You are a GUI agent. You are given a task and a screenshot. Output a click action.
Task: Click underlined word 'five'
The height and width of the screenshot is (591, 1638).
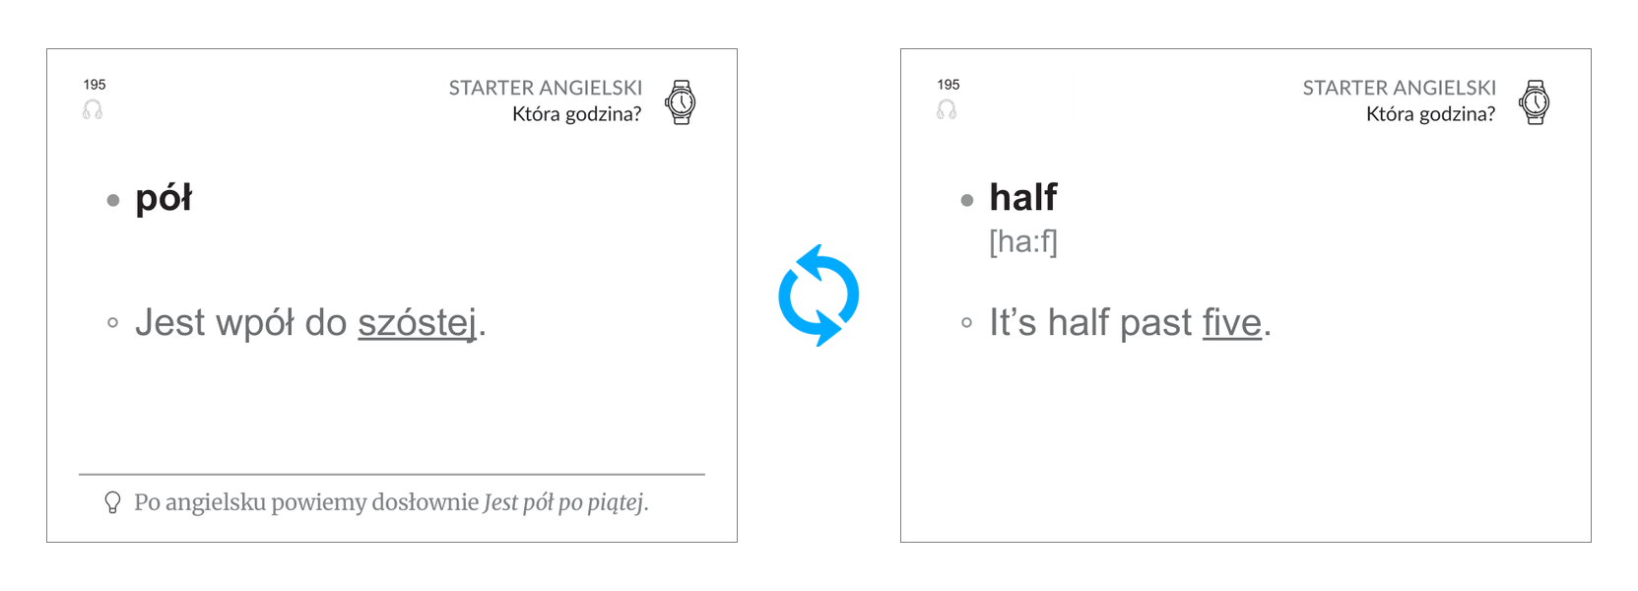(1232, 323)
